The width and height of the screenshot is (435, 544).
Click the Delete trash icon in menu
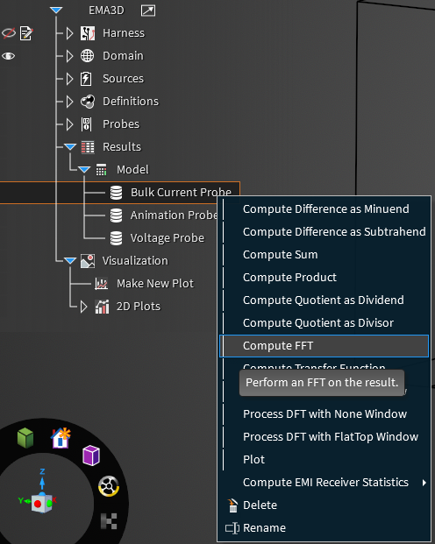(x=232, y=505)
